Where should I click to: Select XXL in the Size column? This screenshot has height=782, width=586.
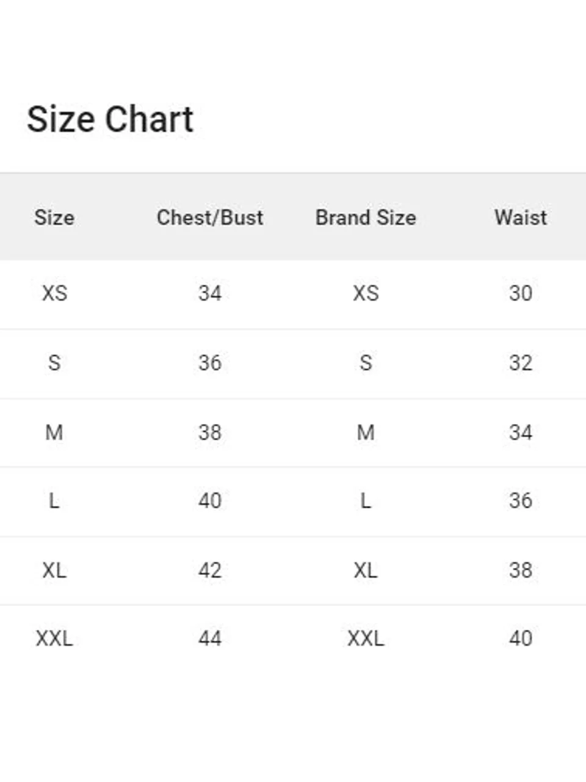coord(54,638)
